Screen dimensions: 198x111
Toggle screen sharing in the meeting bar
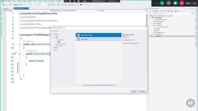[175, 3]
